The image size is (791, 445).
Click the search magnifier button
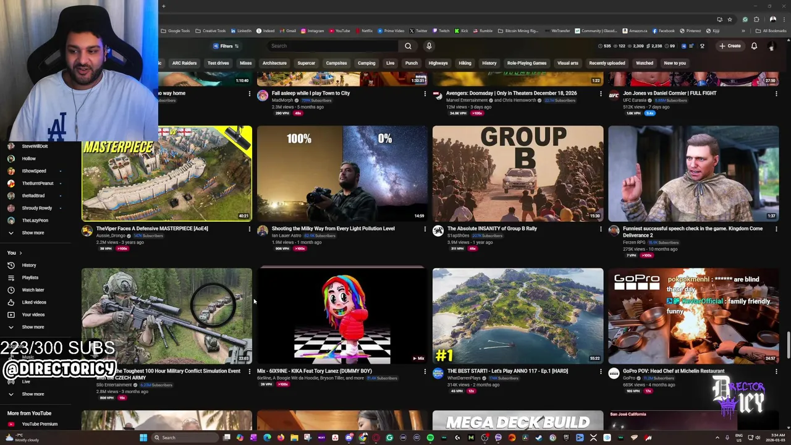pyautogui.click(x=408, y=46)
